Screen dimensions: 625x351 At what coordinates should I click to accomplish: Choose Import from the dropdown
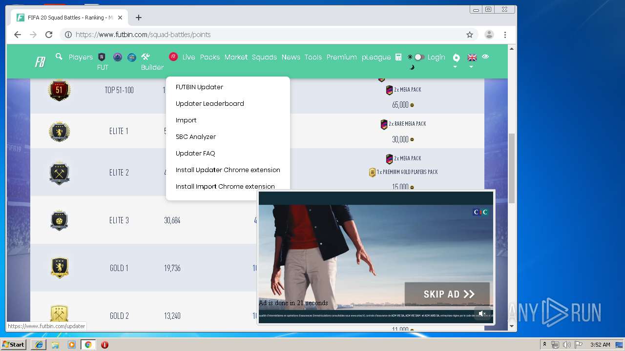point(186,120)
